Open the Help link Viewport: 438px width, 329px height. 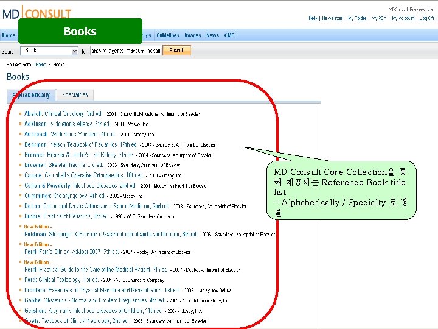[x=313, y=18]
